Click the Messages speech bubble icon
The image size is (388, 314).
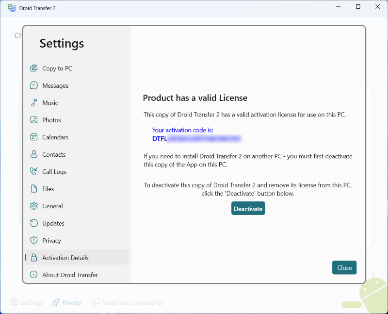(x=34, y=85)
